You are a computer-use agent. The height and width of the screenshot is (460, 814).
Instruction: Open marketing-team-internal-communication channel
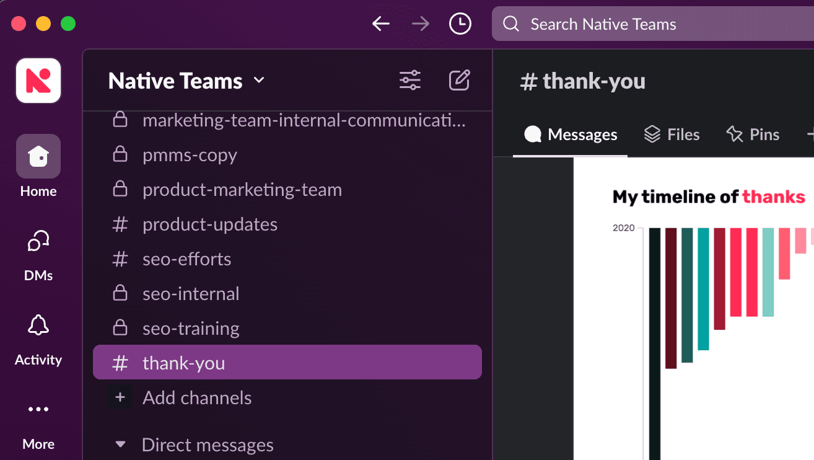287,120
